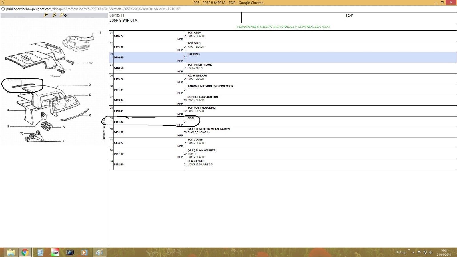The image size is (457, 257).
Task: Click callout number 7 in the diagram
Action: click(x=63, y=141)
